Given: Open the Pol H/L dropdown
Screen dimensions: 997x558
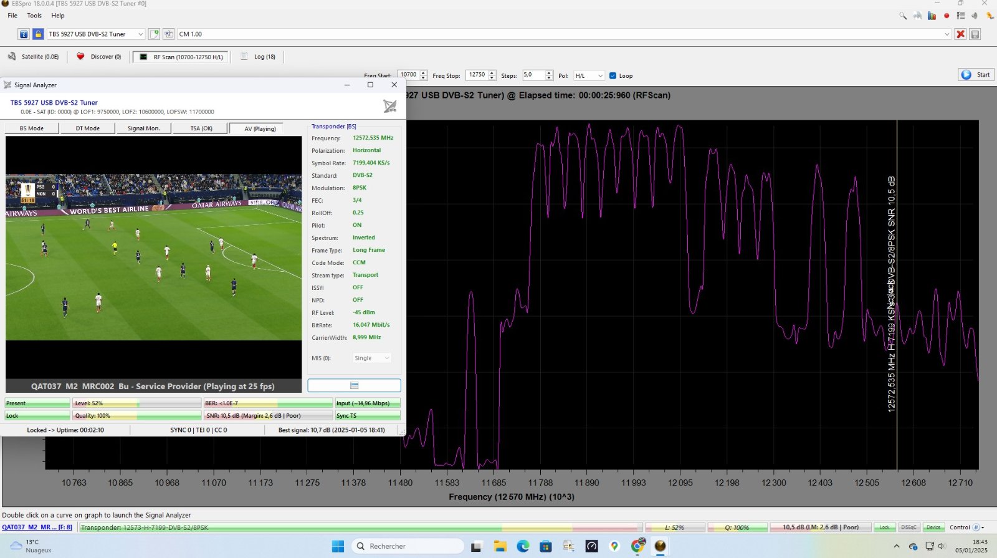Looking at the screenshot, I should point(589,76).
